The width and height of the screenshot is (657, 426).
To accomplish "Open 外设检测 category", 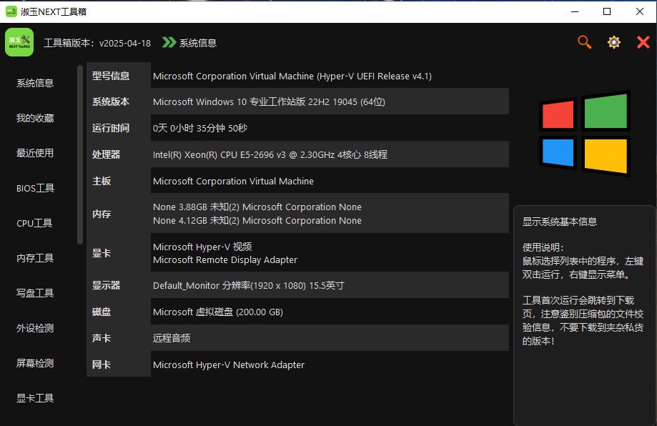I will pos(35,328).
